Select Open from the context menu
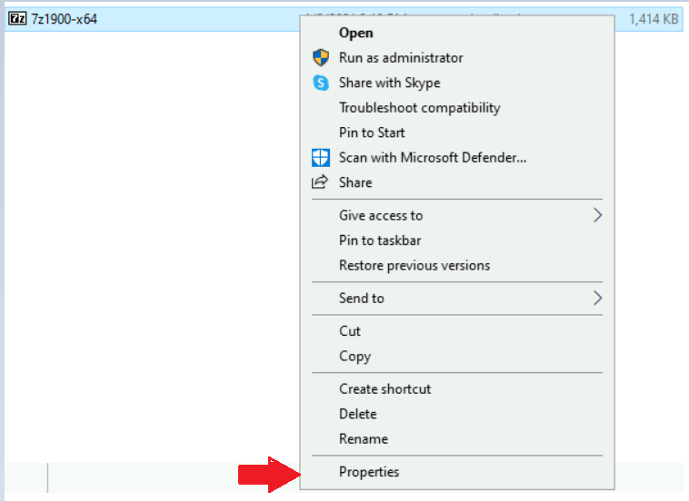 pyautogui.click(x=355, y=33)
